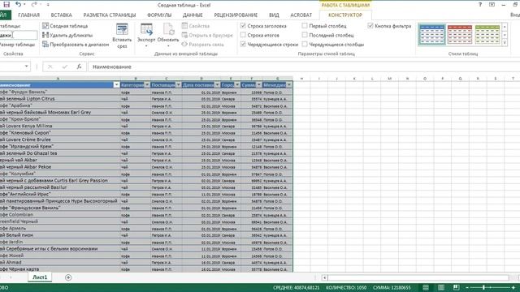Click the zoom slider handle
The image size is (520, 292).
point(484,287)
